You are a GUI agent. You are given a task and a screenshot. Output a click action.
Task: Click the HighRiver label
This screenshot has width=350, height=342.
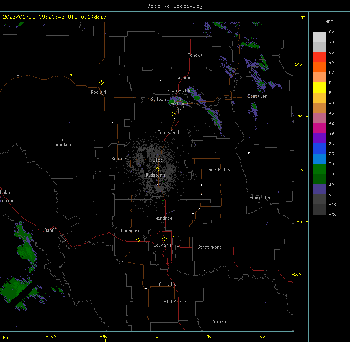[x=175, y=302]
